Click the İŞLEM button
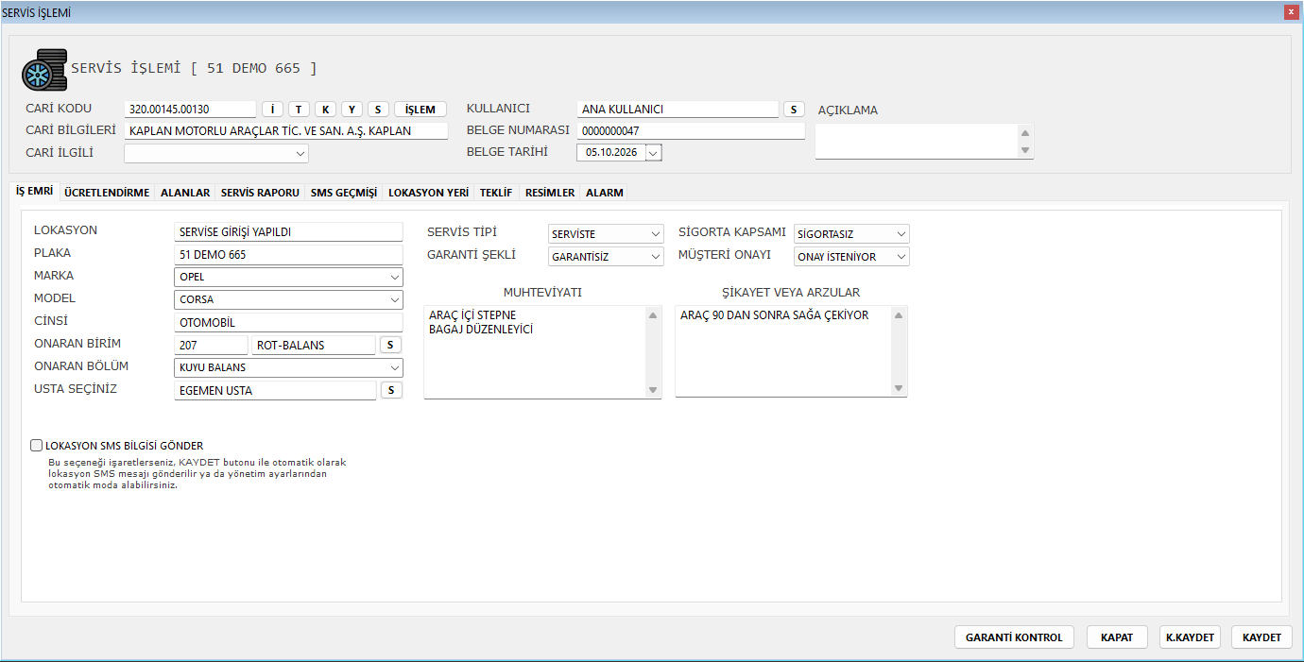The image size is (1304, 662). pos(420,110)
